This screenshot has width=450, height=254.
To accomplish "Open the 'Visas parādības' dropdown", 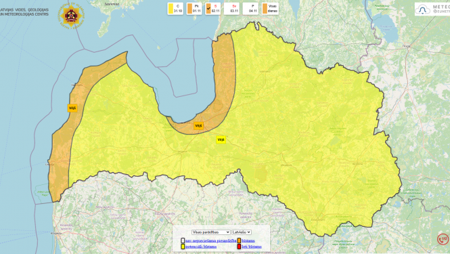I will (x=211, y=232).
